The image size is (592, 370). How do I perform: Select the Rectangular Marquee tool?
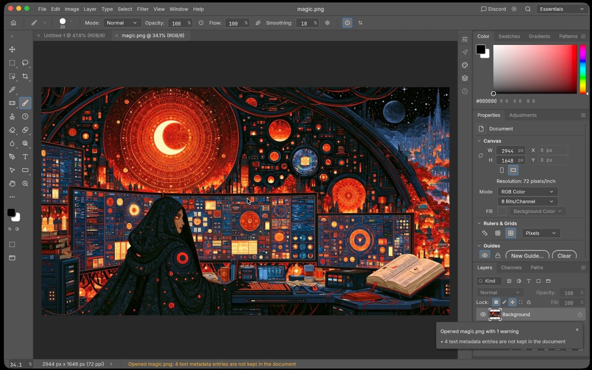[12, 63]
